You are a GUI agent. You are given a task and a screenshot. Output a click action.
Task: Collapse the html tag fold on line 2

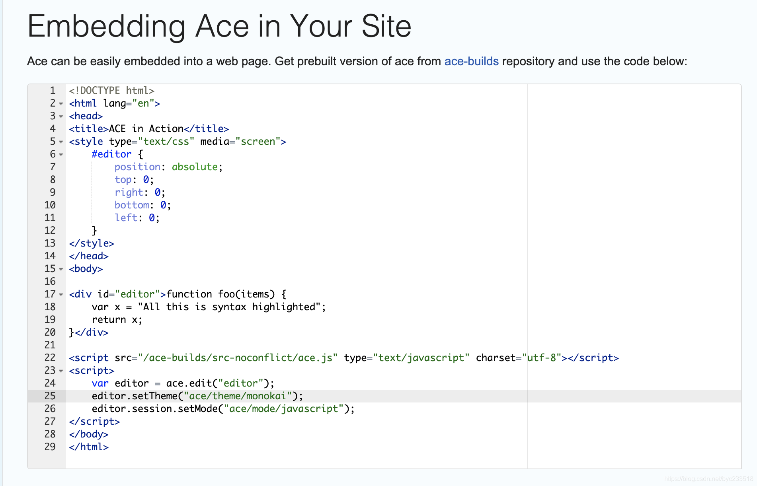61,104
